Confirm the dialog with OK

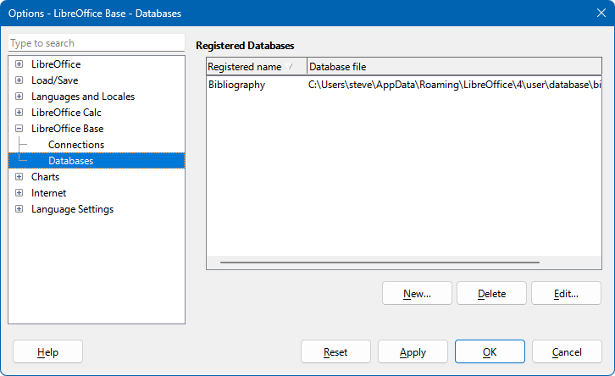point(490,351)
